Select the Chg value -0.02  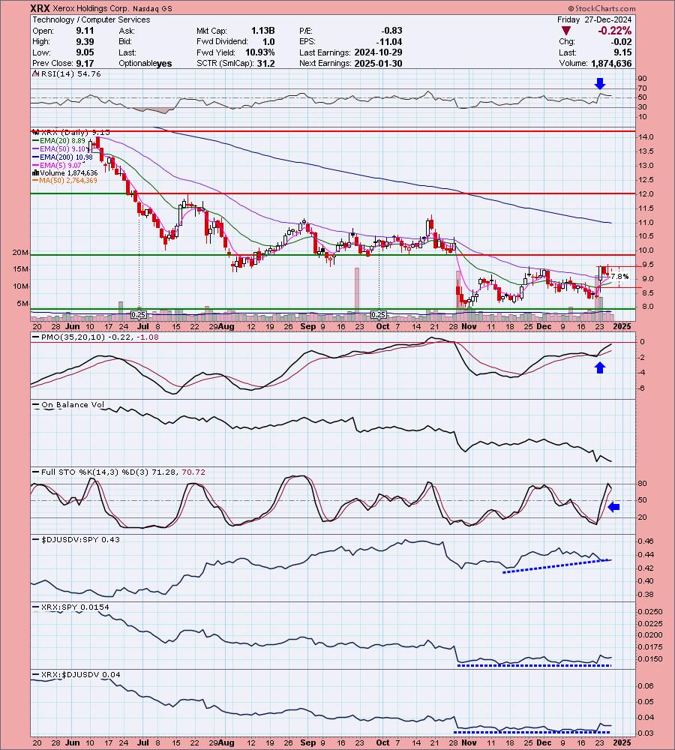point(622,41)
